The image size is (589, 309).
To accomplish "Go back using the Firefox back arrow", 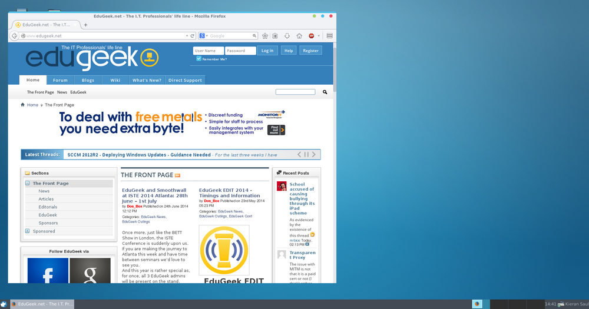I will click(14, 36).
